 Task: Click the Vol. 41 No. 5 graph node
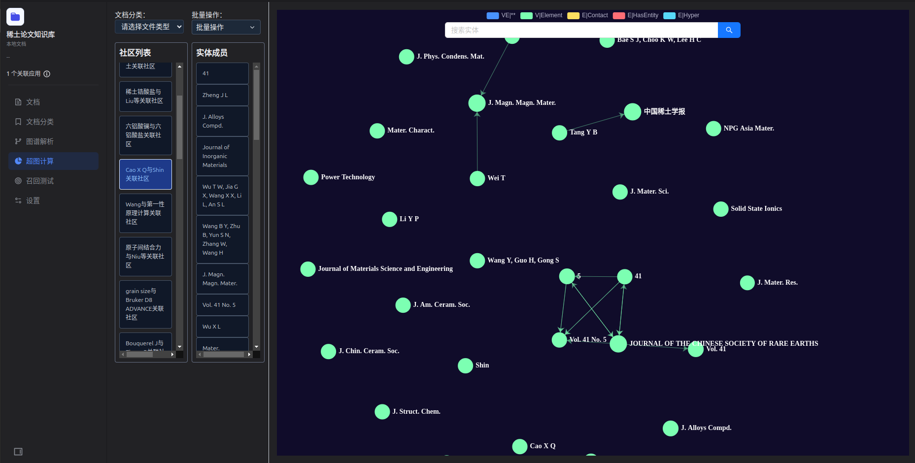(559, 340)
